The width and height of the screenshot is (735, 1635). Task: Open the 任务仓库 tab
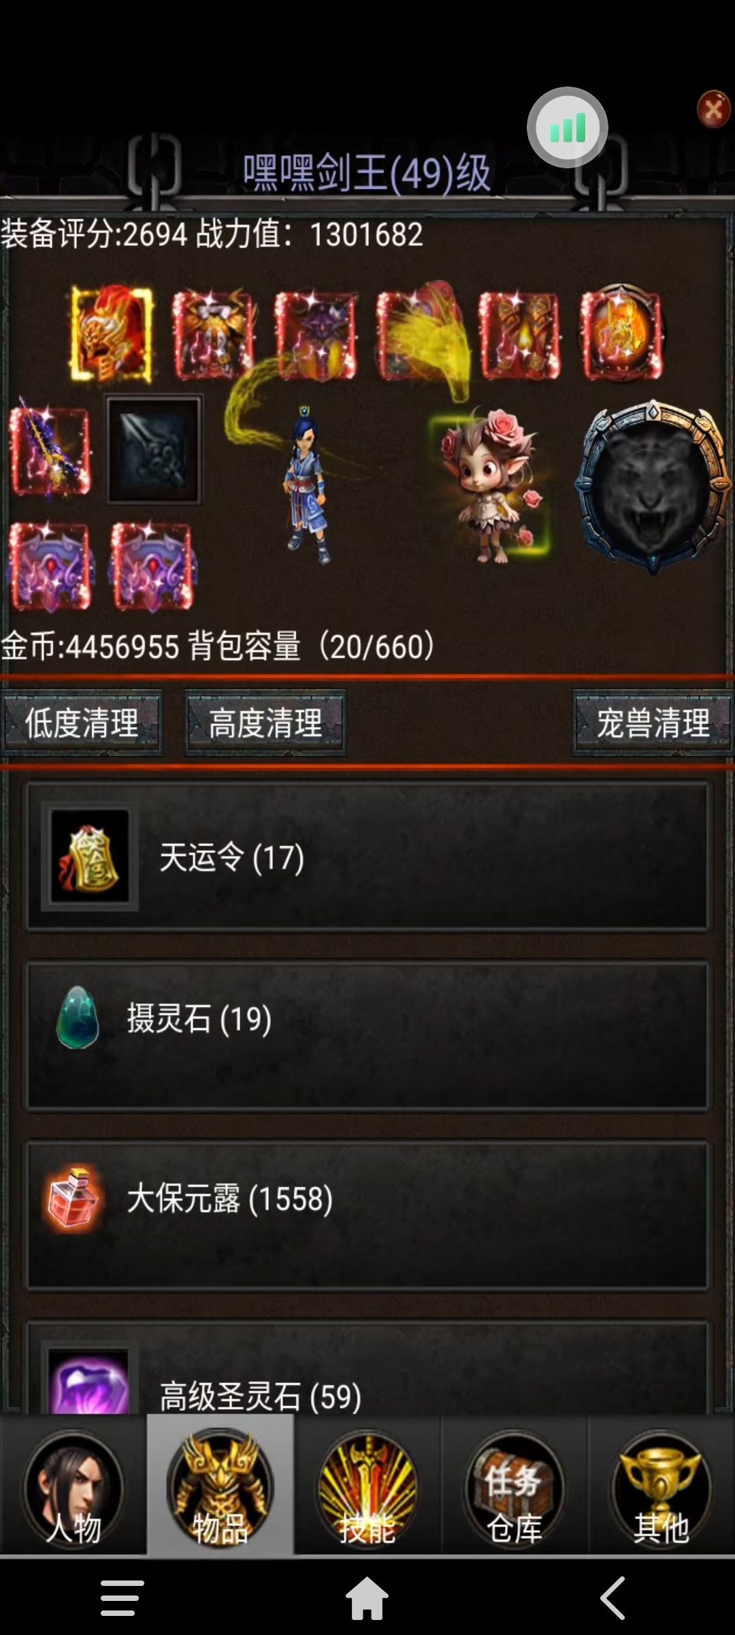[514, 1486]
